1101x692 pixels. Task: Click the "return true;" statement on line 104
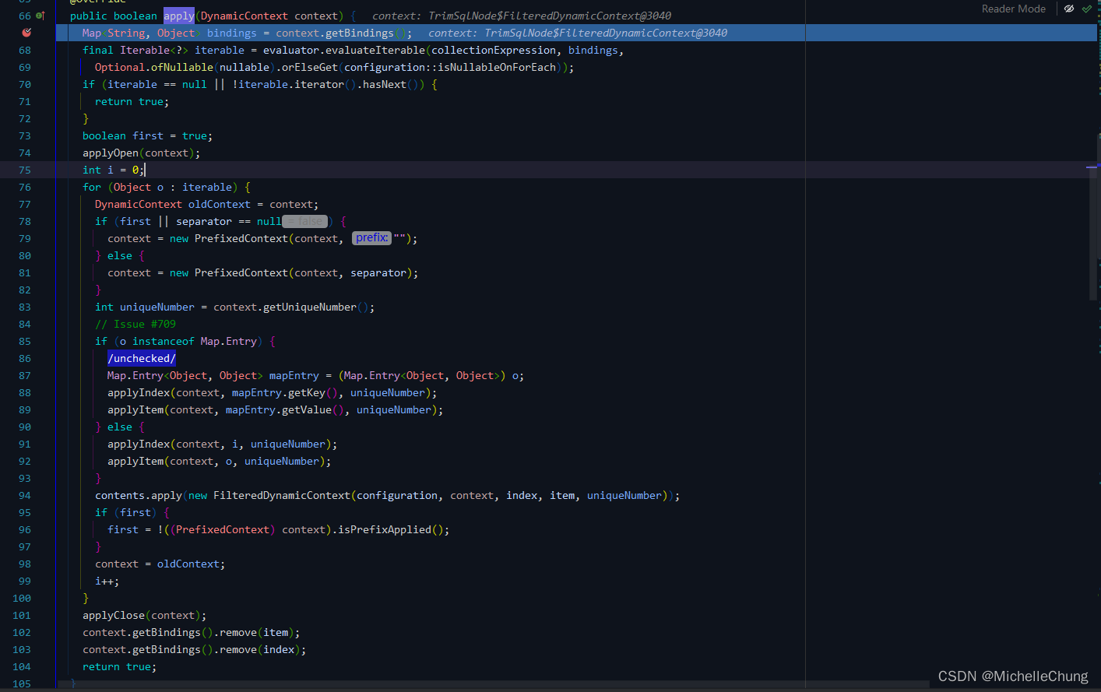pyautogui.click(x=120, y=666)
